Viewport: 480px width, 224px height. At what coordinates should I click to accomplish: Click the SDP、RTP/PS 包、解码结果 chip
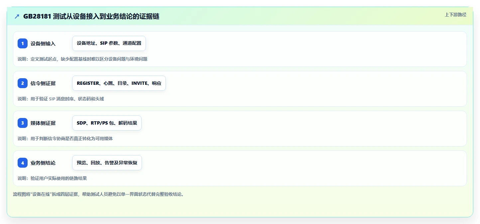[107, 123]
